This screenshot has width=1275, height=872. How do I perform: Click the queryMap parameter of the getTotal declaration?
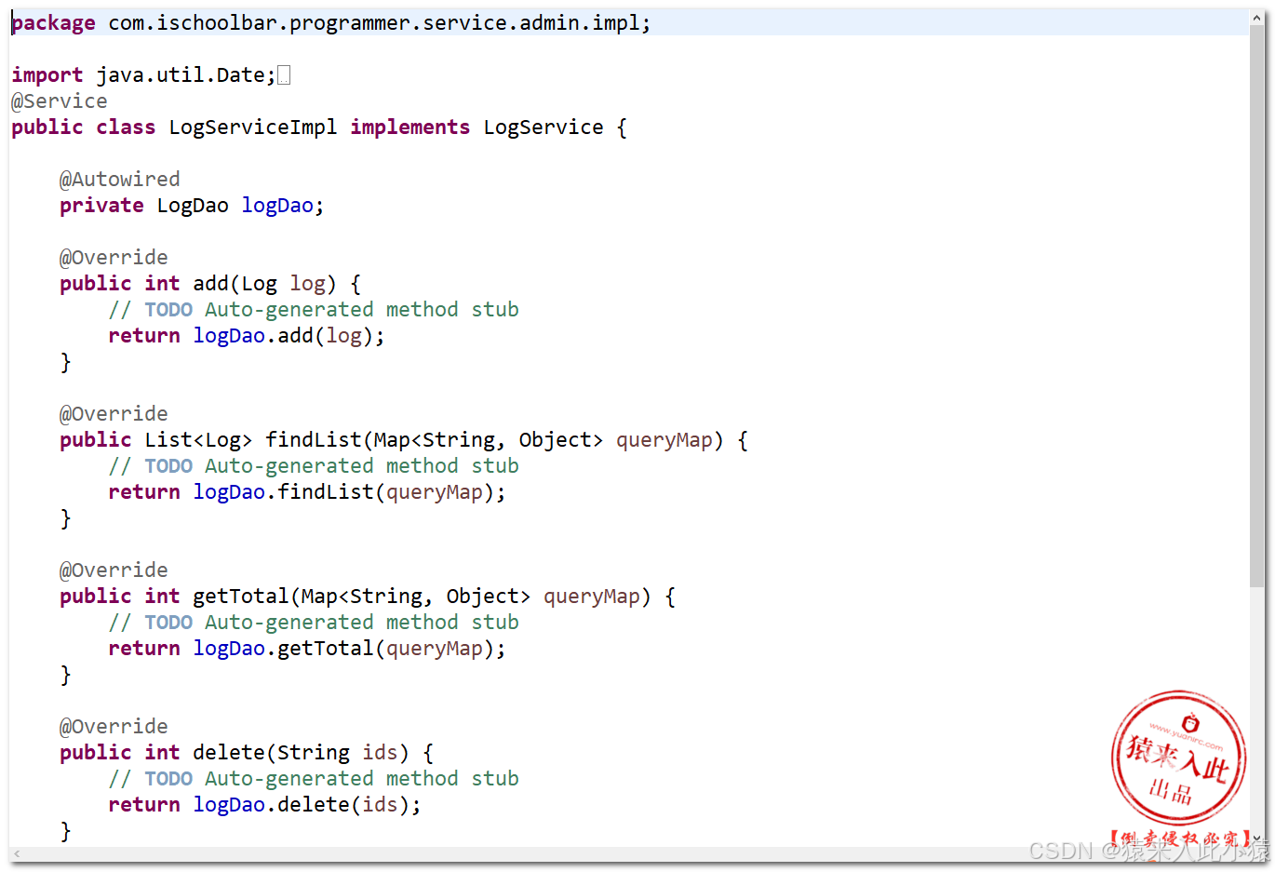tap(592, 597)
